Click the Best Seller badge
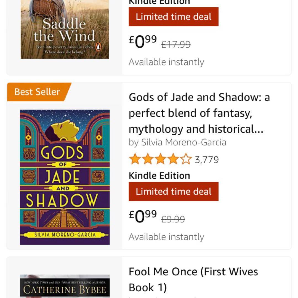The height and width of the screenshot is (298, 298). point(38,92)
